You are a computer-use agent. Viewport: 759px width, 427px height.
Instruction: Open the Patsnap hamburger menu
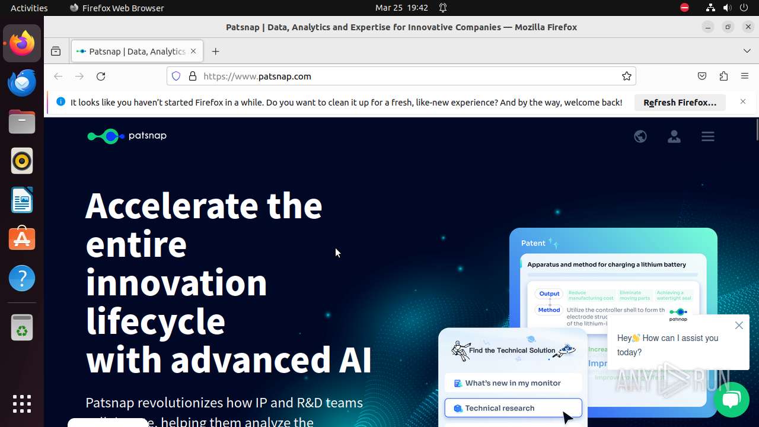[x=707, y=136]
